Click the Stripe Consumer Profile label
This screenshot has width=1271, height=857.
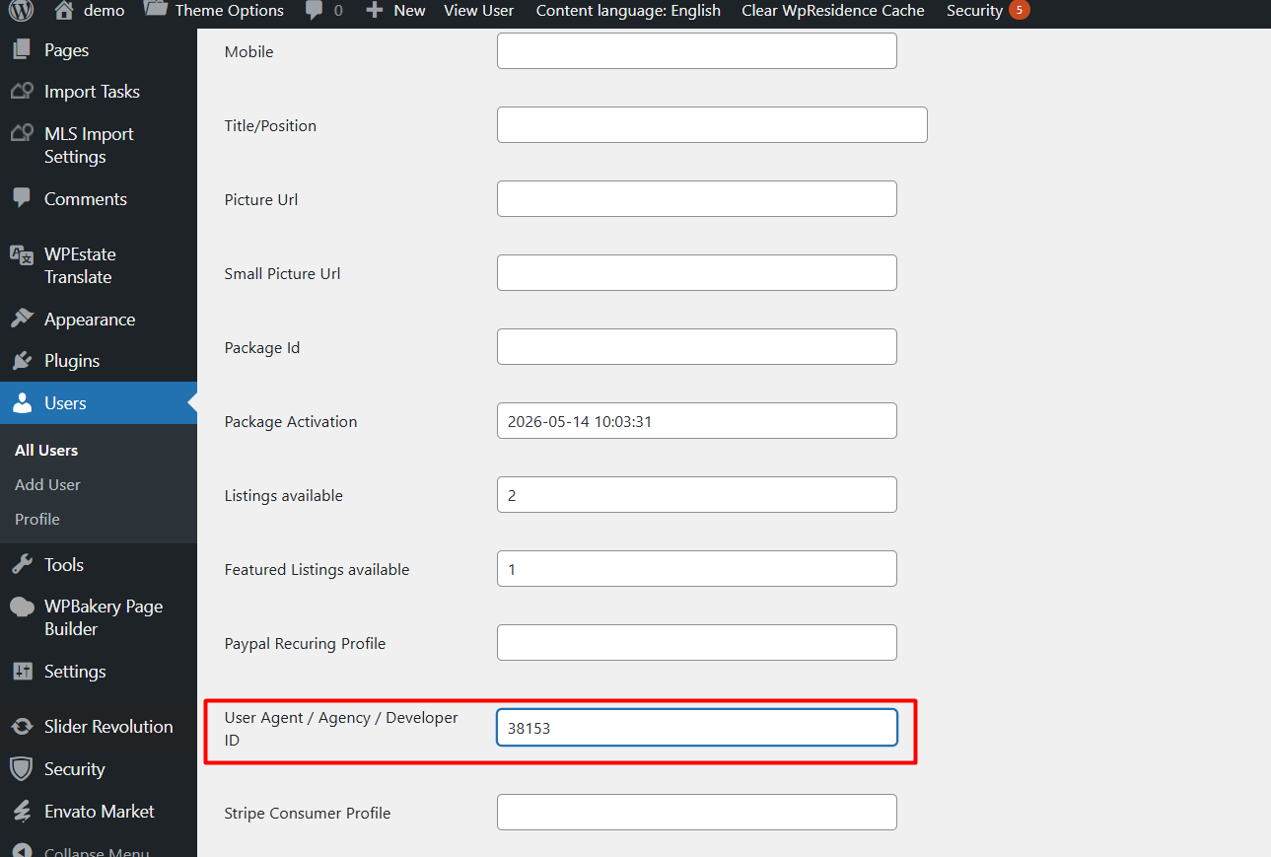pos(308,813)
